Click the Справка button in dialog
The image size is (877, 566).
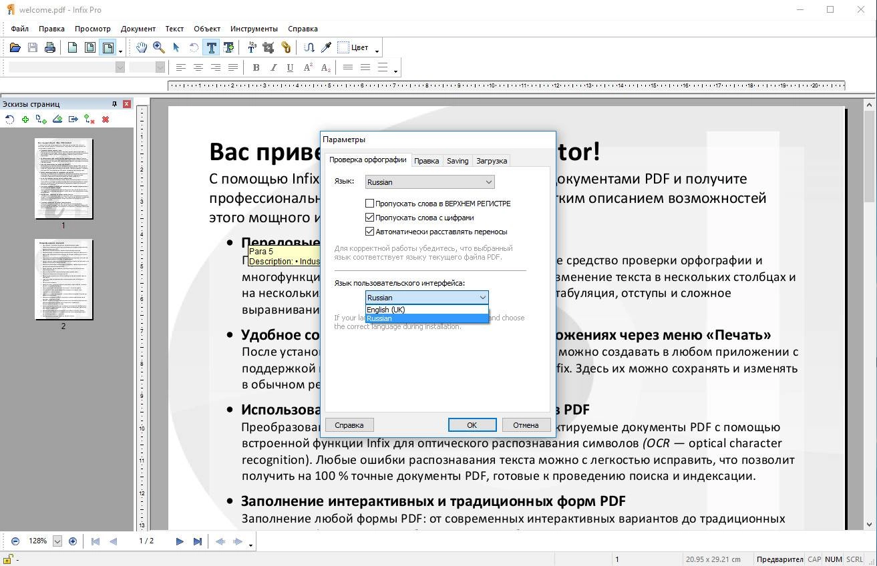pos(349,425)
